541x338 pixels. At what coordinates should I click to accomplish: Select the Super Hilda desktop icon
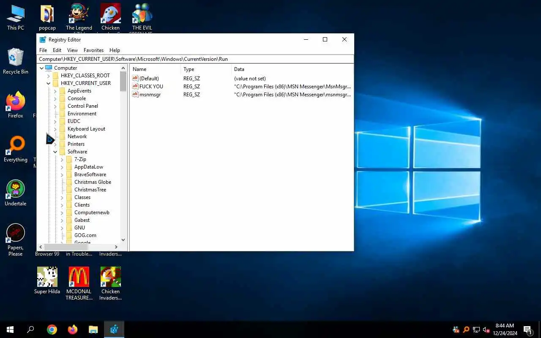coord(47,280)
